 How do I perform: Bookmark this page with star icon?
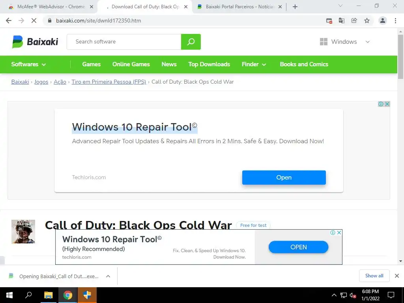tap(367, 21)
